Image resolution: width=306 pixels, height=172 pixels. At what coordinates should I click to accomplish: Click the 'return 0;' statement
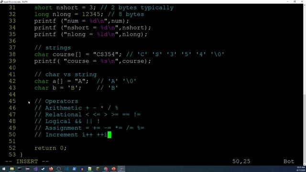tap(51, 148)
